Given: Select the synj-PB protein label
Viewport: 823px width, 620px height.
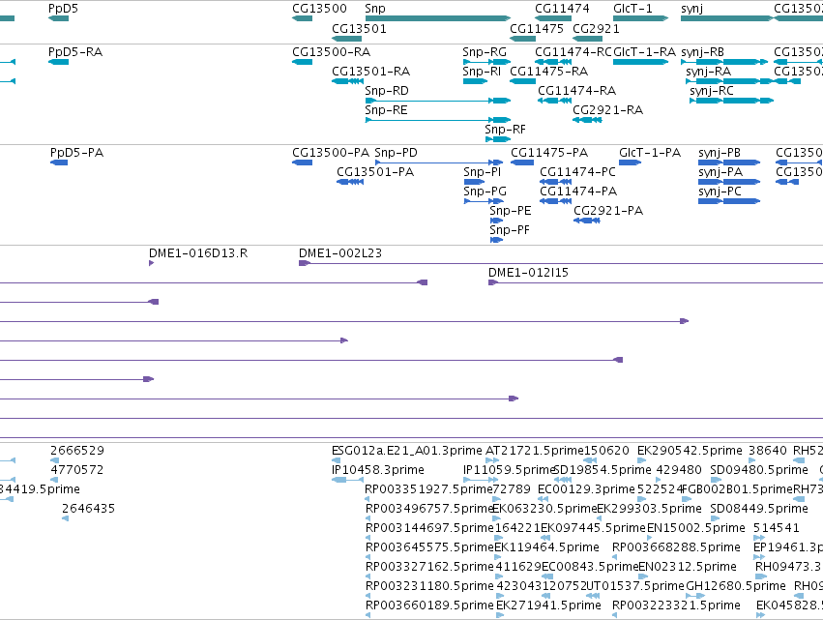Looking at the screenshot, I should pos(720,153).
